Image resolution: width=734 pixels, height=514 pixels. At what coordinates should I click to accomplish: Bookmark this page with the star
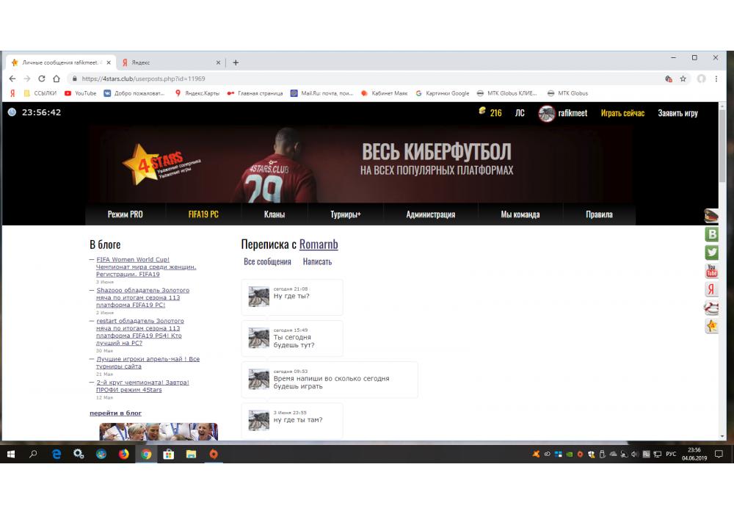(x=683, y=79)
